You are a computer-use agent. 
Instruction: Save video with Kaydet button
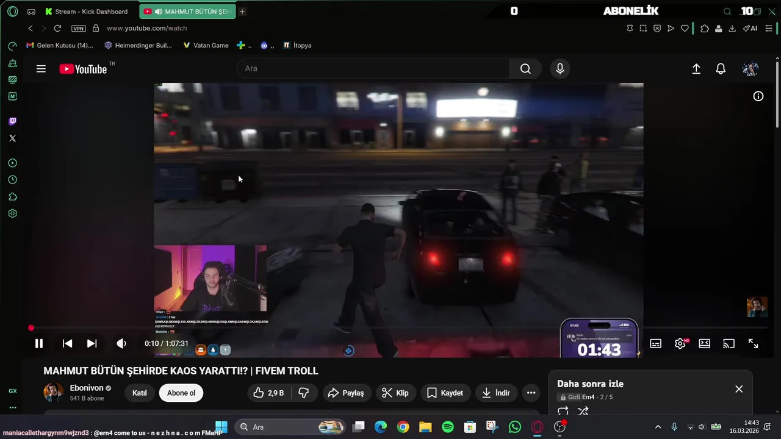click(x=445, y=393)
